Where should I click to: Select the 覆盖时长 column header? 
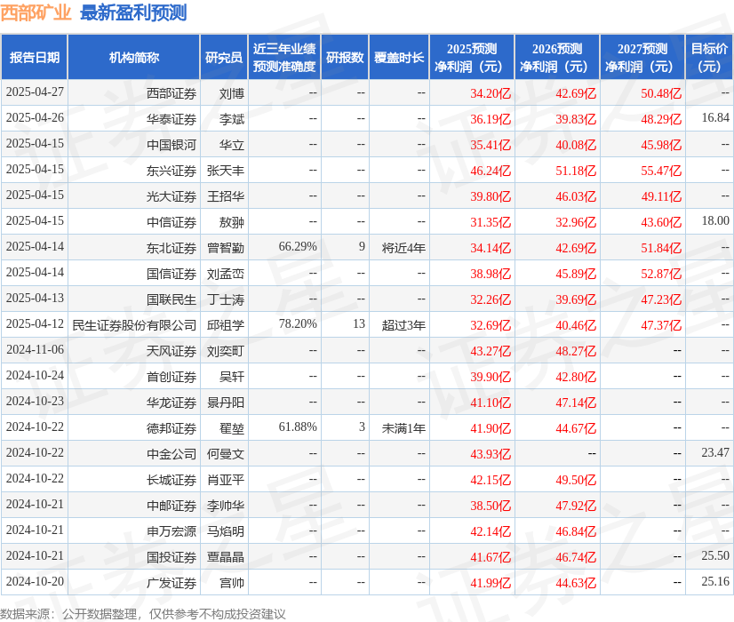click(x=399, y=58)
